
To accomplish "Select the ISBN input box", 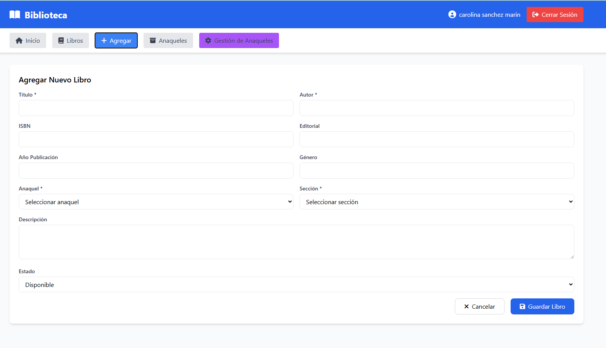I will [156, 139].
